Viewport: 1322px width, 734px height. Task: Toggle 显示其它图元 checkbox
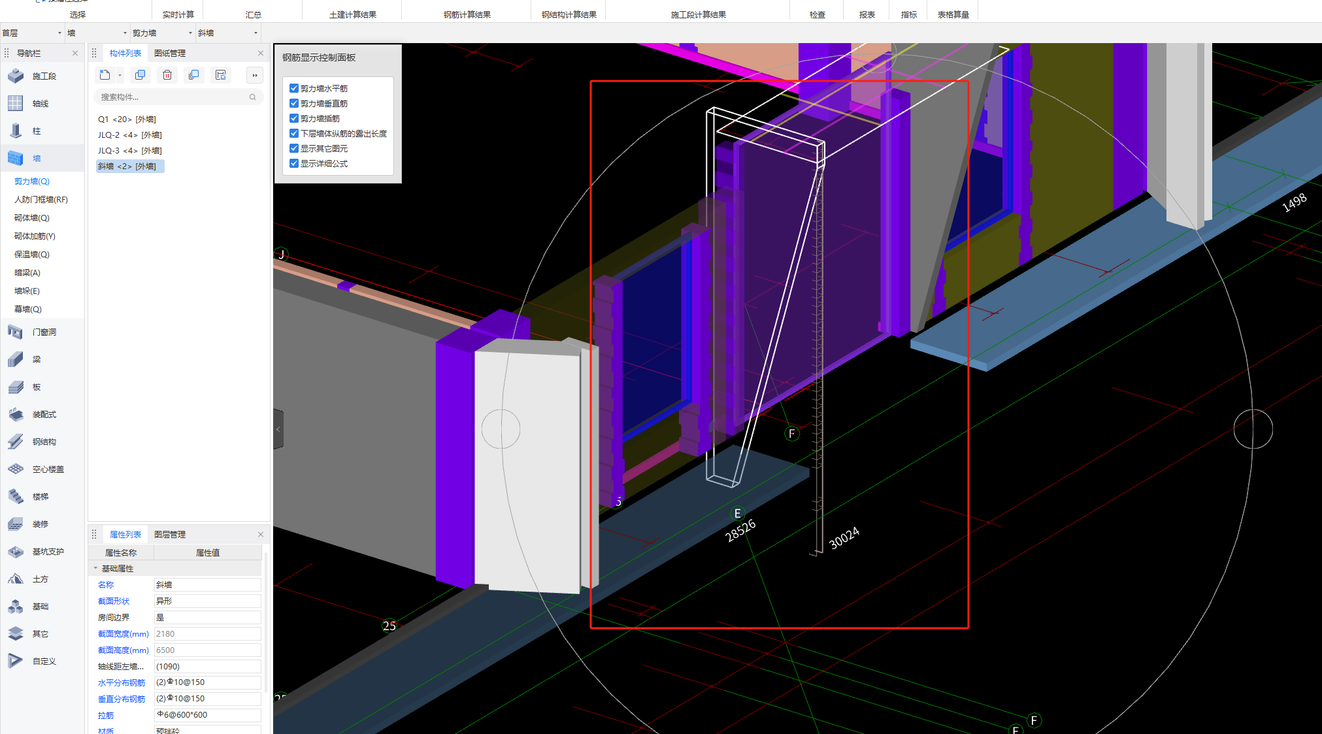pos(294,148)
